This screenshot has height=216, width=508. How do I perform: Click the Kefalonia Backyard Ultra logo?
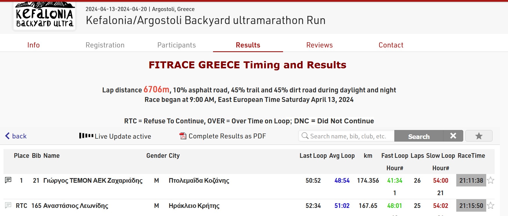(44, 15)
